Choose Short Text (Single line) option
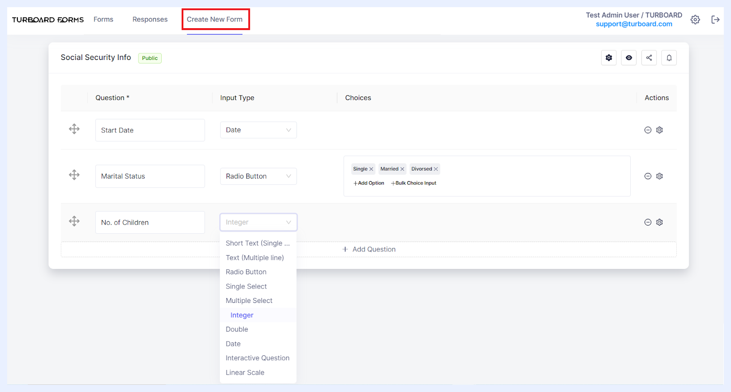 [x=258, y=243]
